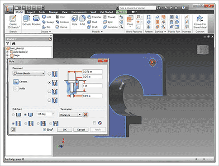Choose the Chamfer tool
The height and width of the screenshot is (166, 219).
[x=94, y=17]
